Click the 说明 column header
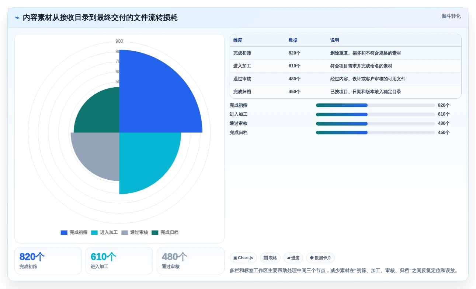The image size is (476, 289). pos(335,40)
